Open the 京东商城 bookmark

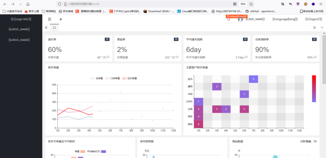click(x=66, y=11)
